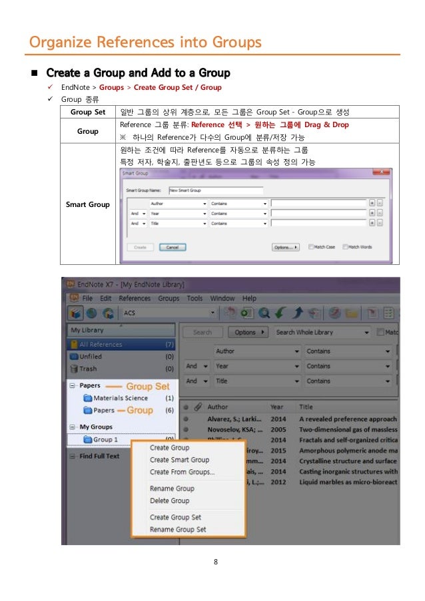Click the Smart Group Name input field

pos(216,190)
